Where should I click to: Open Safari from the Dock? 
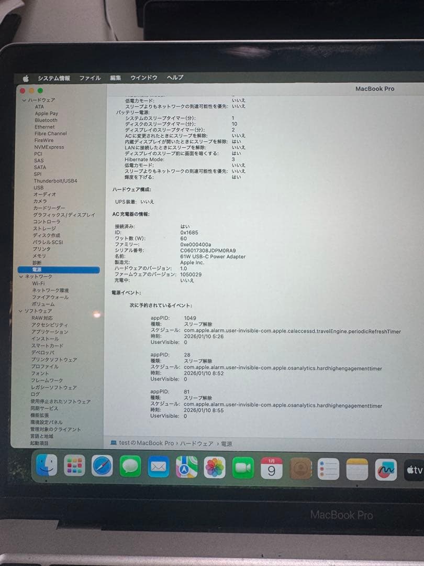coord(102,466)
